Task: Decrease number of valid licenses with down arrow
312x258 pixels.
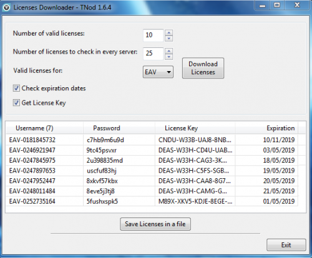Action: tap(168, 39)
